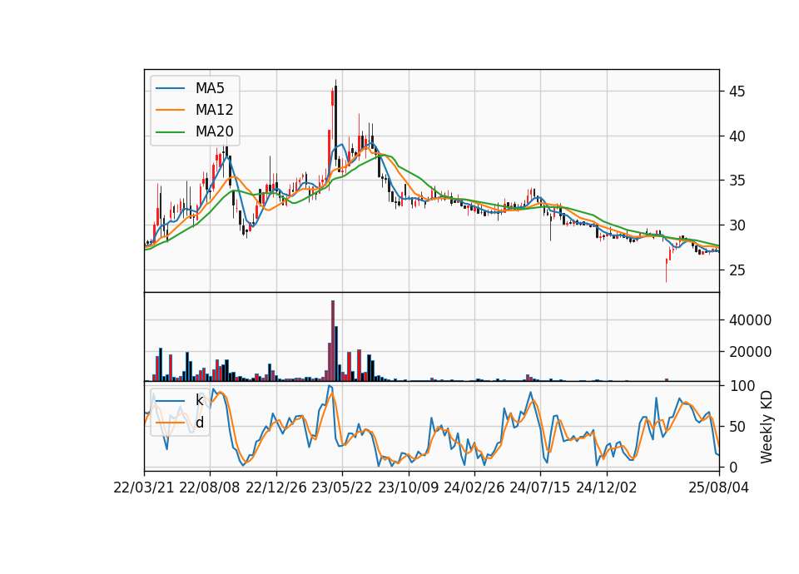Click the MA5 legend label

pos(210,88)
